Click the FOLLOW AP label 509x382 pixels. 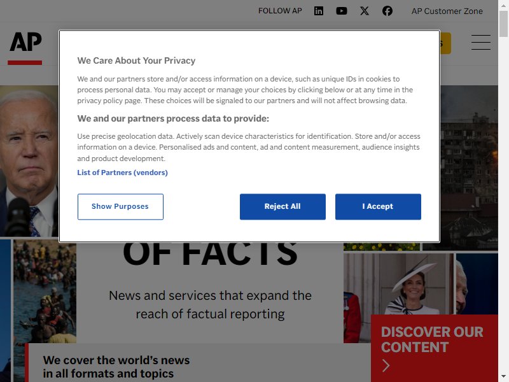coord(280,11)
